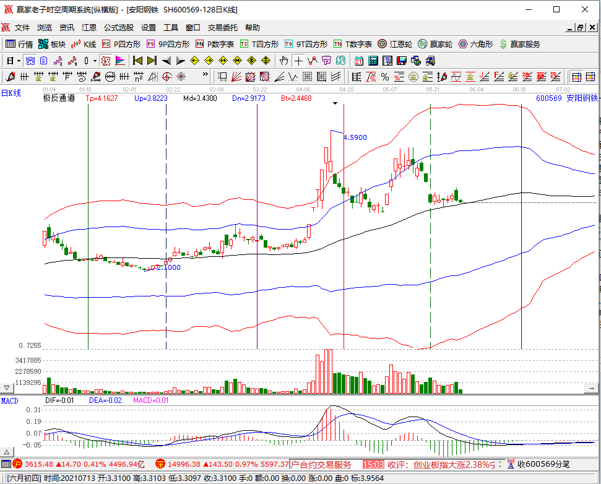Open the 设置 menu
Image resolution: width=601 pixels, height=484 pixels.
click(149, 28)
